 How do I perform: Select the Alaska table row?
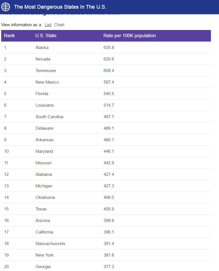pos(106,47)
